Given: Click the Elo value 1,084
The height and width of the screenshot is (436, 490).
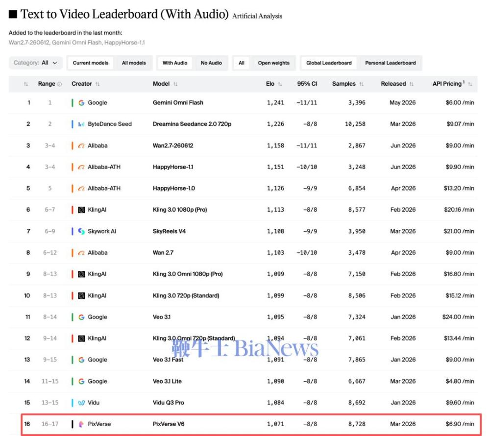Looking at the screenshot, I should (275, 403).
